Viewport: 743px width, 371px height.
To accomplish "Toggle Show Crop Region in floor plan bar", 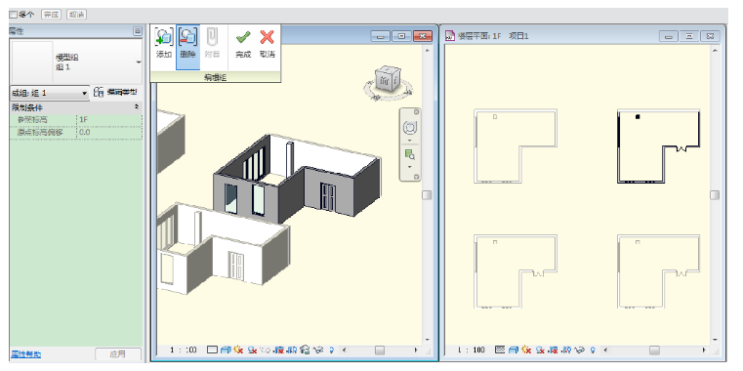I will pyautogui.click(x=566, y=350).
